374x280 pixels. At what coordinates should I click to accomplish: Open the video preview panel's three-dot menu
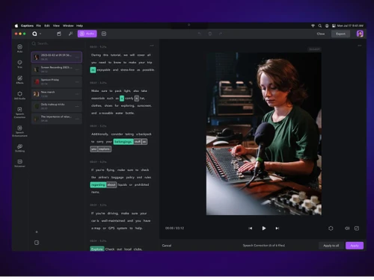(x=360, y=46)
